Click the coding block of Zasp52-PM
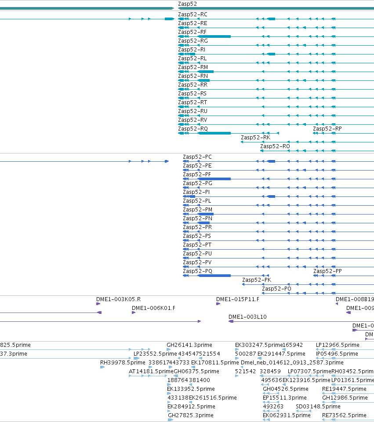 tap(206, 214)
